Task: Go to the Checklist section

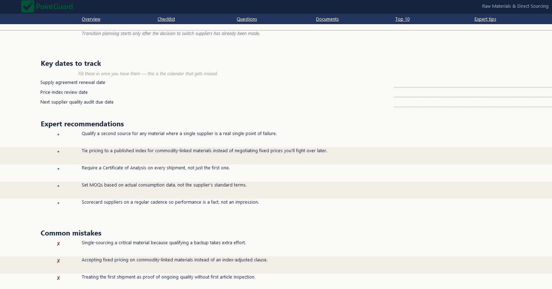Action: pyautogui.click(x=166, y=19)
